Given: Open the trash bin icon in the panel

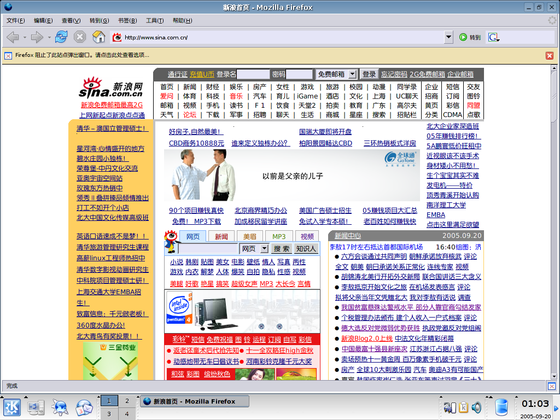Looking at the screenshot, I should click(501, 407).
